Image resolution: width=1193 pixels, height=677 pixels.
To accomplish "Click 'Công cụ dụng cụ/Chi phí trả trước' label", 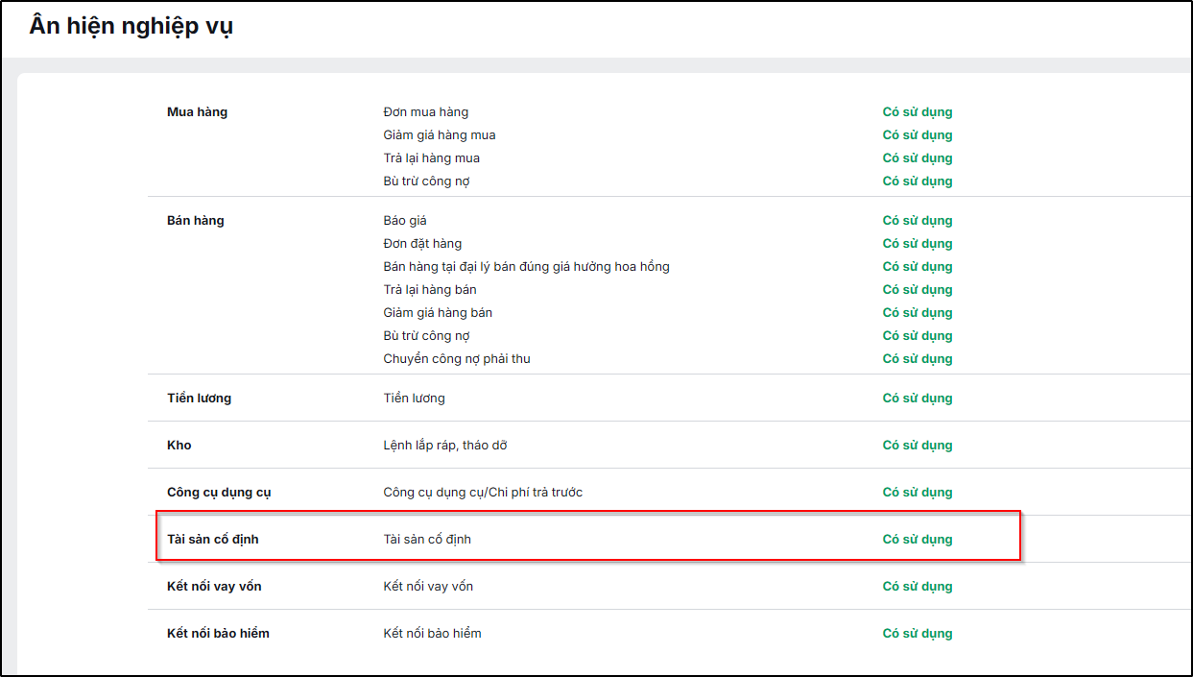I will (483, 493).
